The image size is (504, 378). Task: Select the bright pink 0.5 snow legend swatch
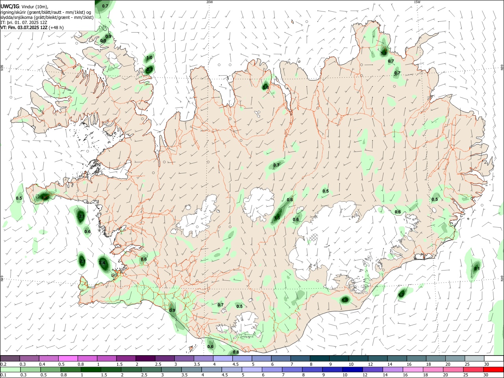[68, 359]
